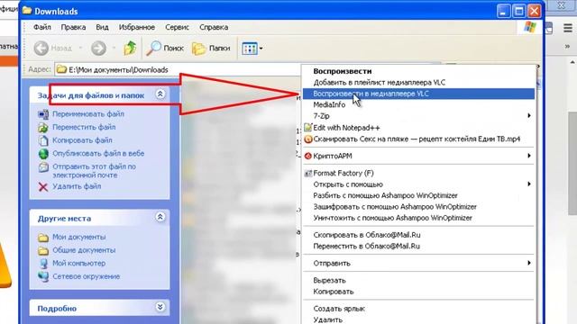Select Скопировать в Облако@Mail.Ru

[x=418, y=235]
